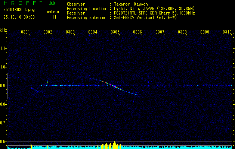Select antenna text 2el-HB9CV Vertical
This screenshot has width=235, height=149.
[134, 18]
